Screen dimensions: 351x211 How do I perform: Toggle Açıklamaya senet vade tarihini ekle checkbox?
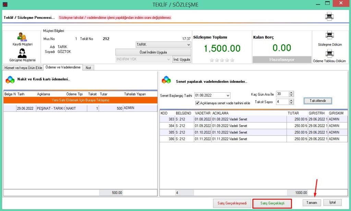[x=197, y=103]
